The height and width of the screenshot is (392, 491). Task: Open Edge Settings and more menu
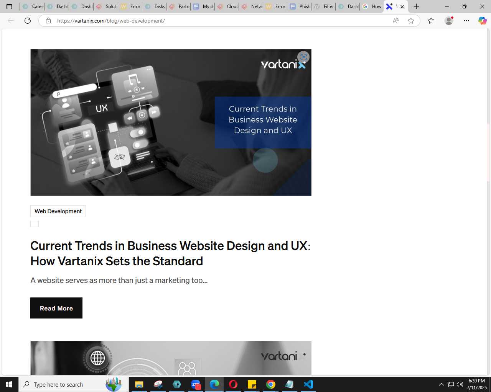pyautogui.click(x=466, y=21)
